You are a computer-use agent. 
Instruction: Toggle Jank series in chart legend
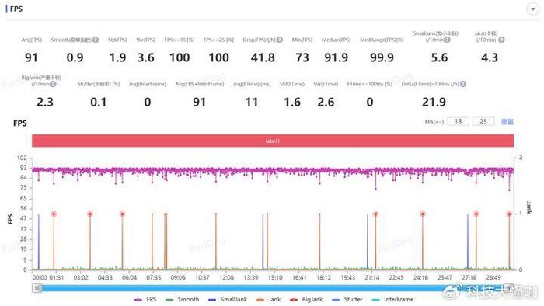point(269,300)
